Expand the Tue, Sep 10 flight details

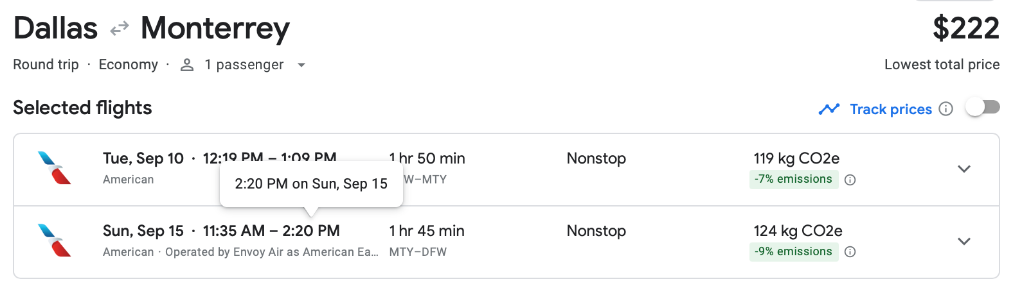point(964,169)
